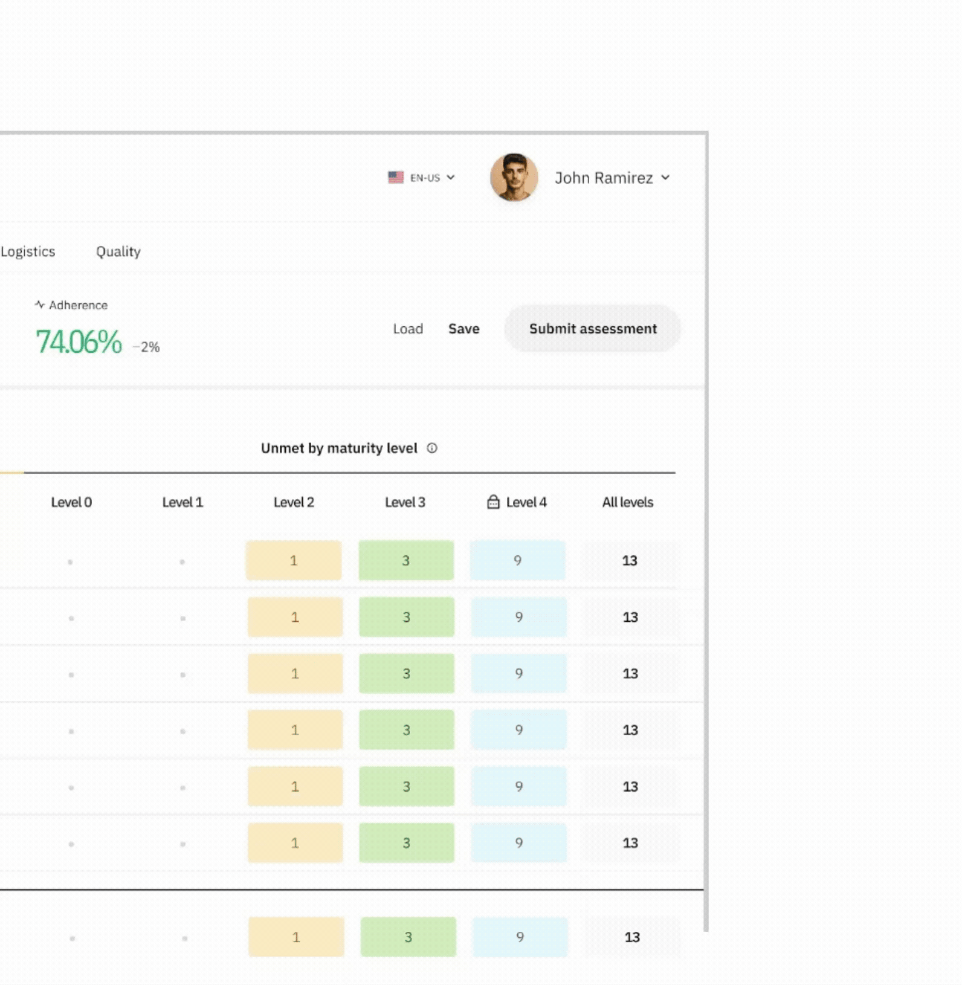Click the Load link
This screenshot has height=985, width=962.
click(x=408, y=329)
